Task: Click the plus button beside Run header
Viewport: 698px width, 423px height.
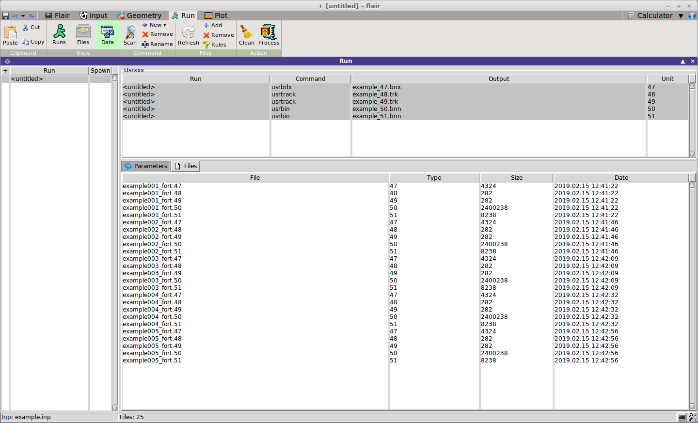Action: pyautogui.click(x=5, y=71)
